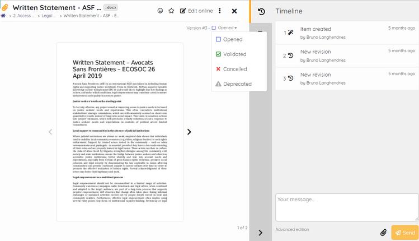
Task: Collapse side panel with bottom chevron
Action: tap(261, 233)
